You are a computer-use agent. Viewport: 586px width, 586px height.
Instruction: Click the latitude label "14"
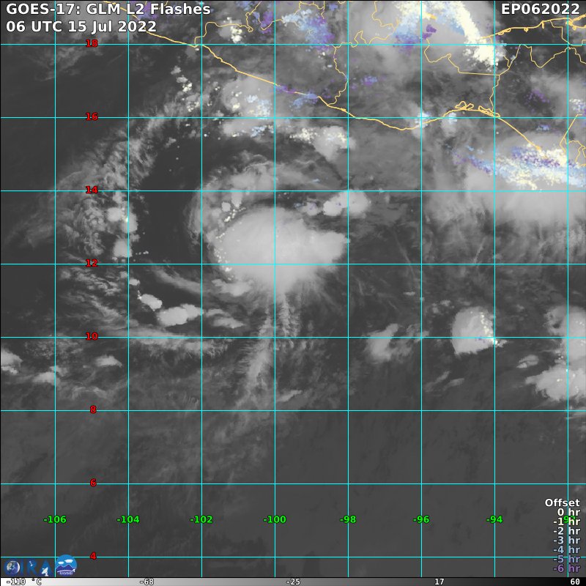[x=92, y=190]
